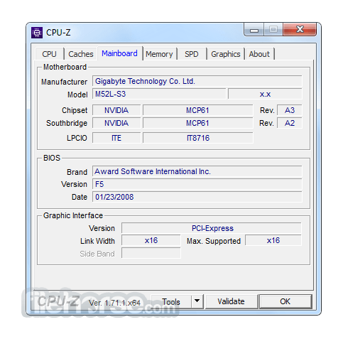
Task: Click the Manufacturer label
Action: click(64, 82)
